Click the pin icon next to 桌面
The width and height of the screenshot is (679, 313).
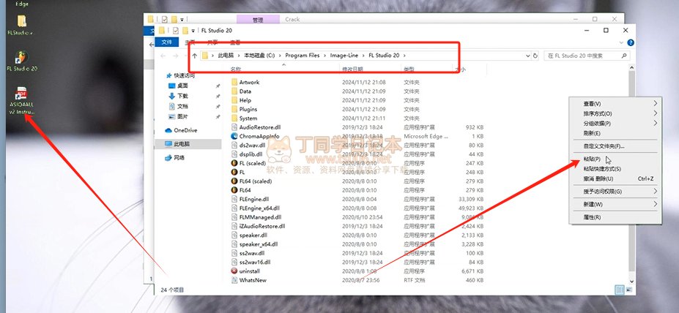(218, 86)
